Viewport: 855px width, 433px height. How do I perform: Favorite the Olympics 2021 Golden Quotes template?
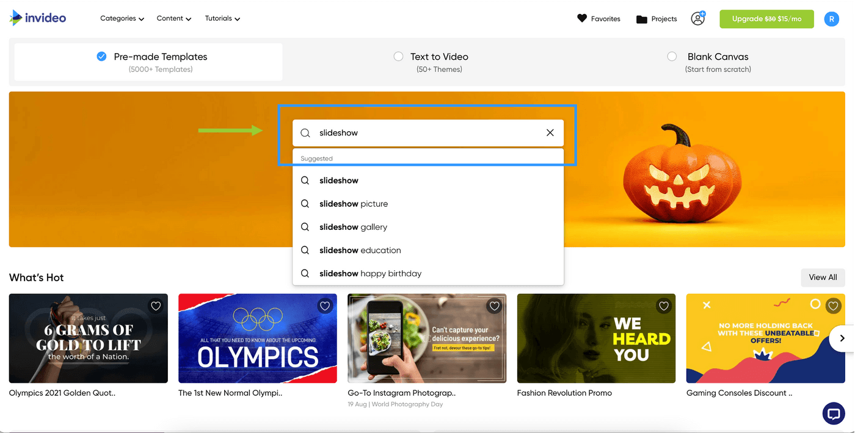[155, 306]
